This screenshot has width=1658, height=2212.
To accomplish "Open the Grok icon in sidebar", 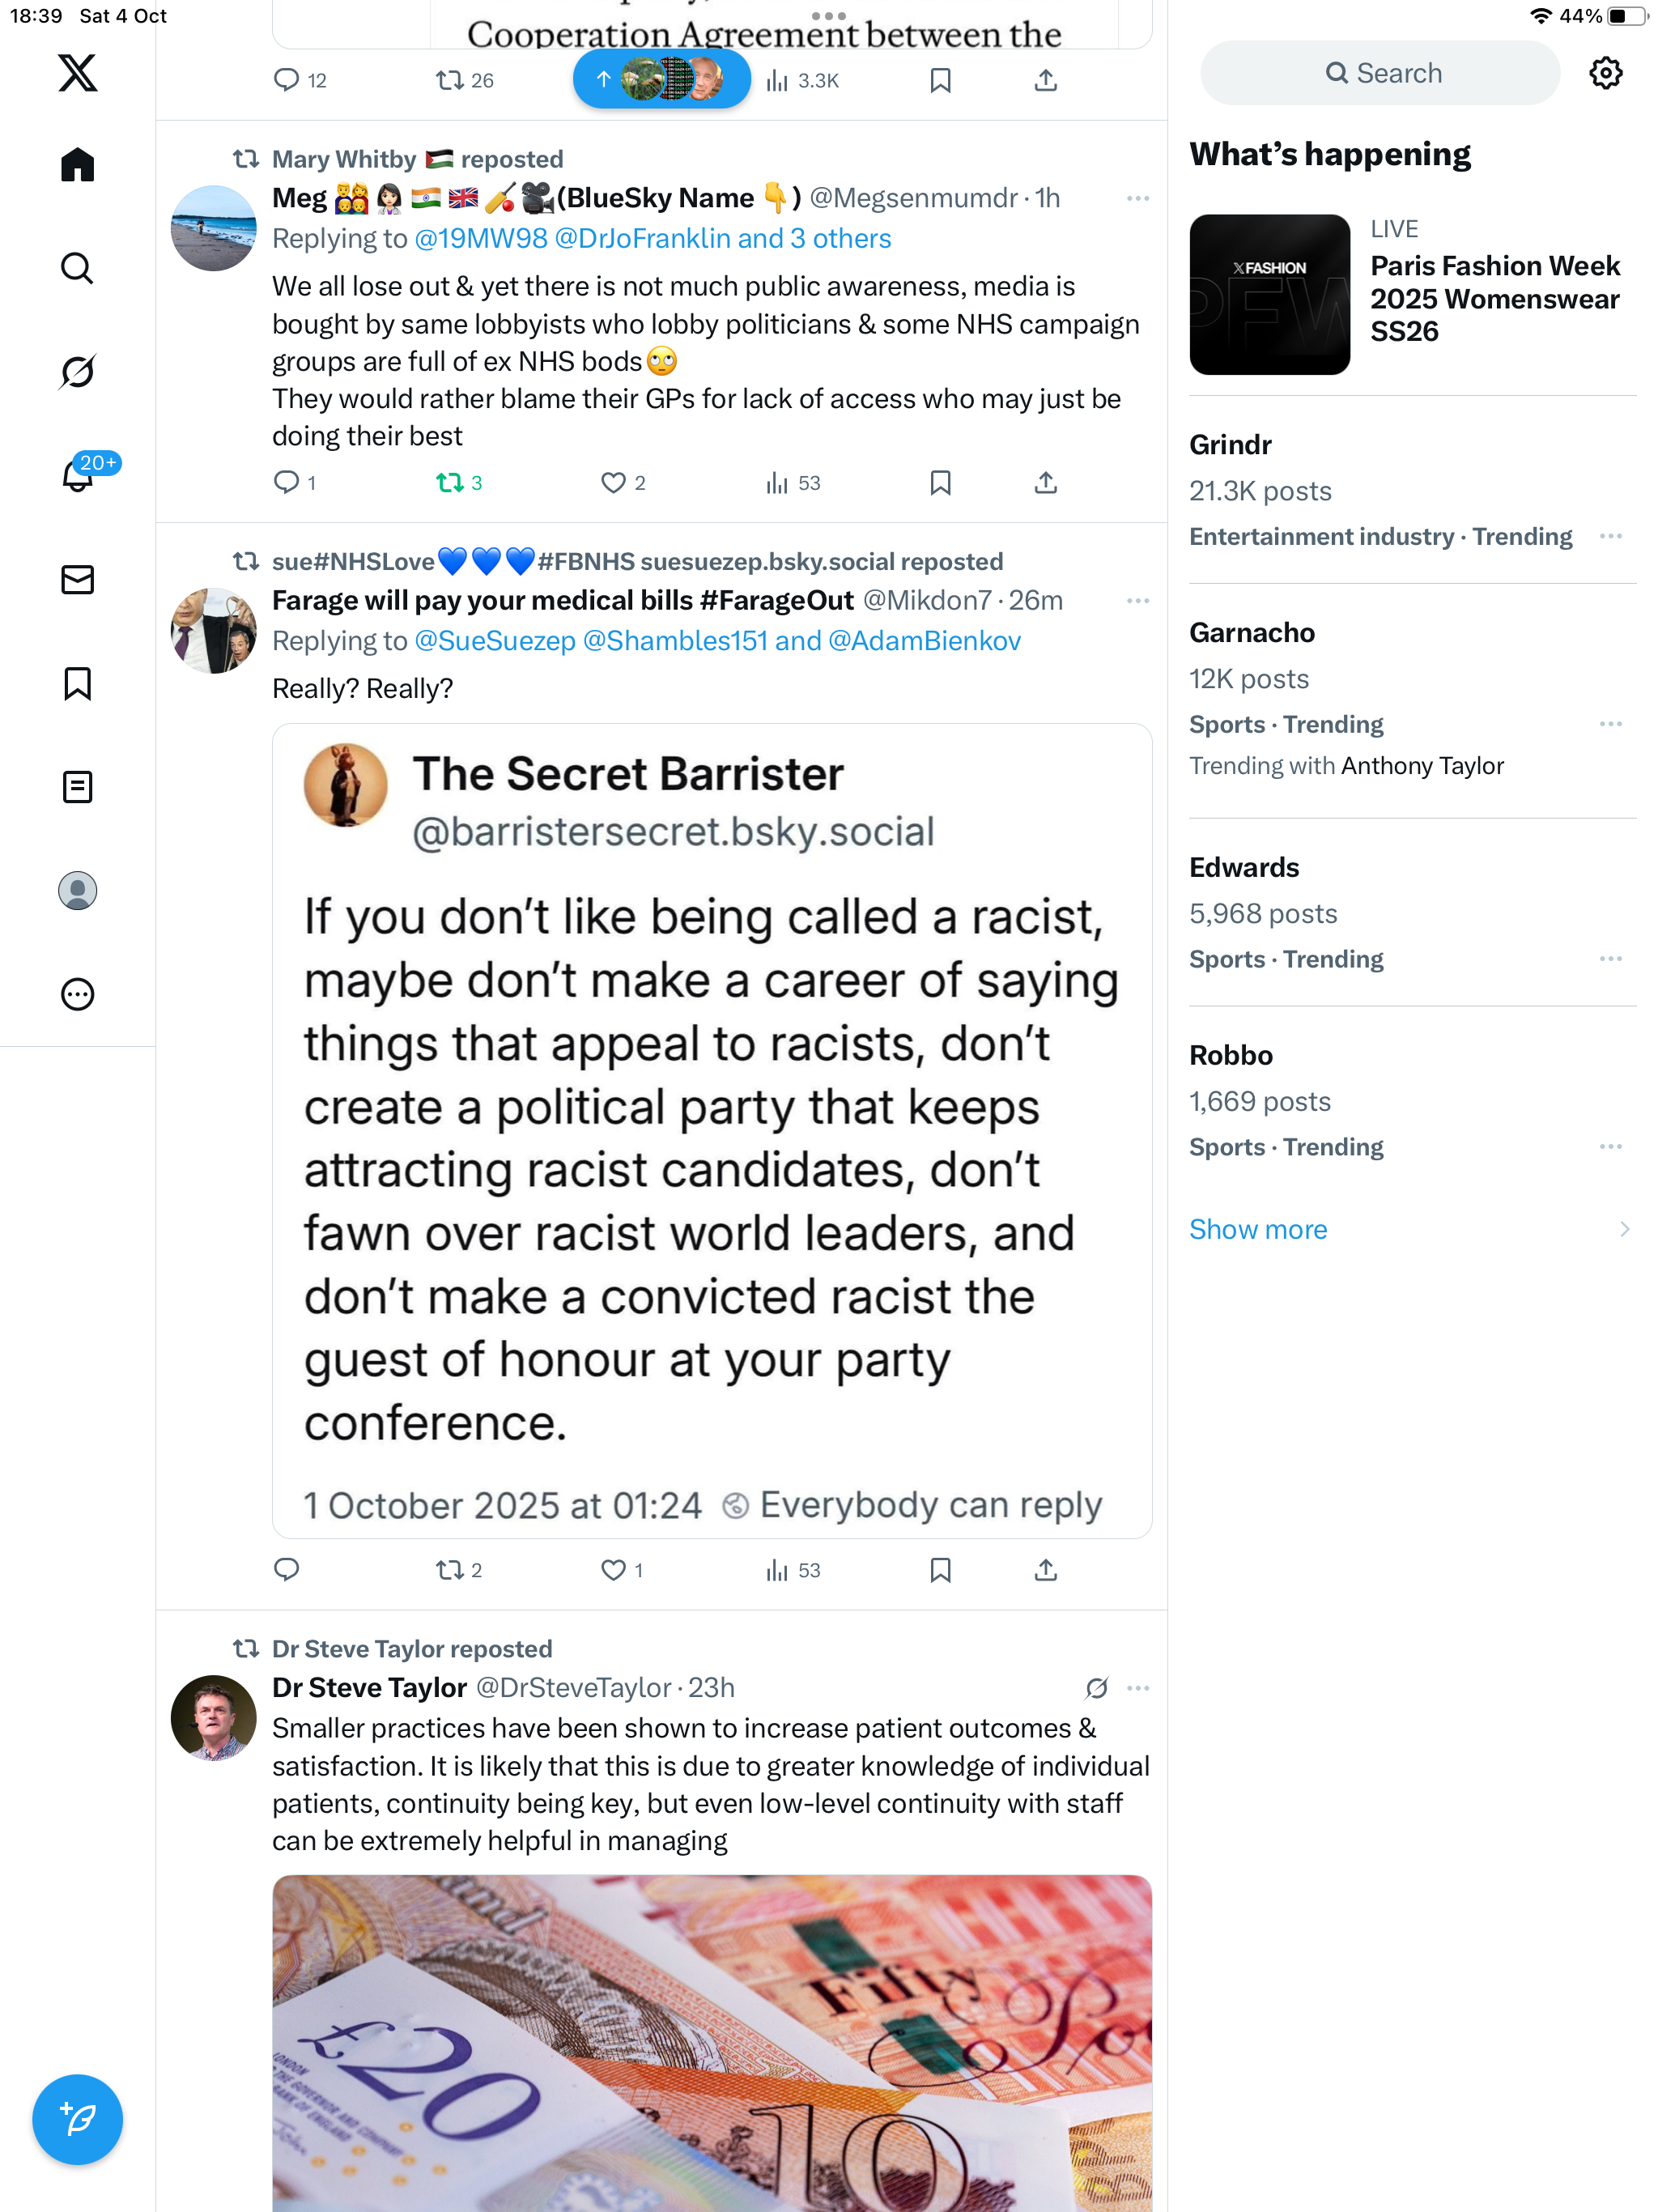I will tap(77, 372).
